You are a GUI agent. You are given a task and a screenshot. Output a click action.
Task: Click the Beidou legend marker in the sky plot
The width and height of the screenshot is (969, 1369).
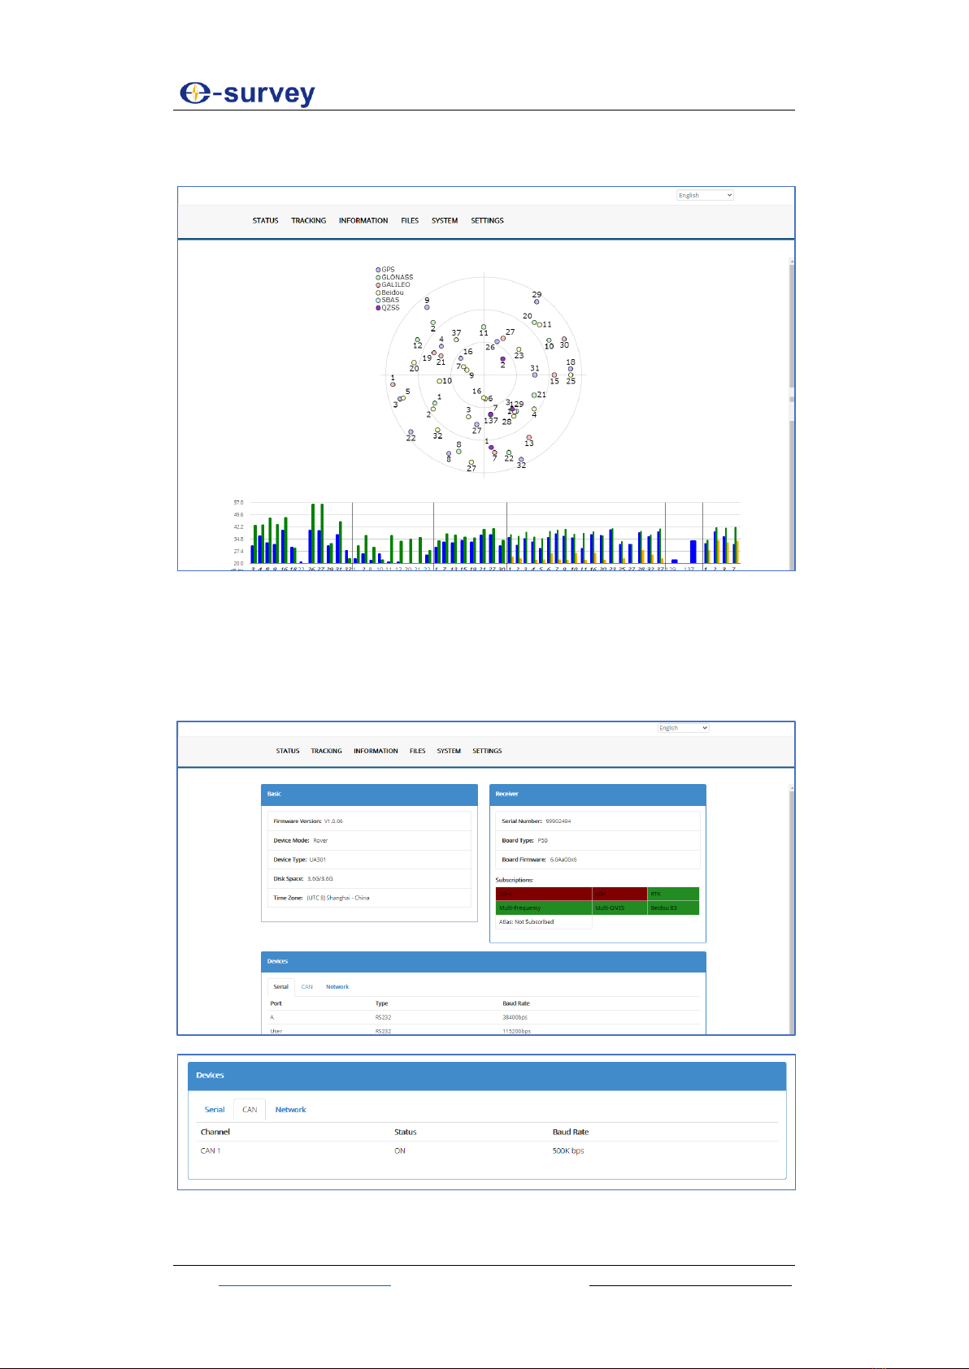coord(378,292)
